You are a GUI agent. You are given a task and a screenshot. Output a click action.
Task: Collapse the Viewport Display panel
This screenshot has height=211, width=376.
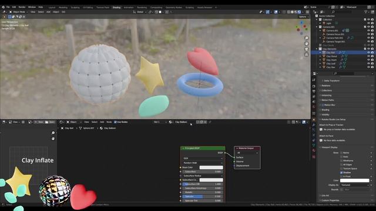pos(329,147)
